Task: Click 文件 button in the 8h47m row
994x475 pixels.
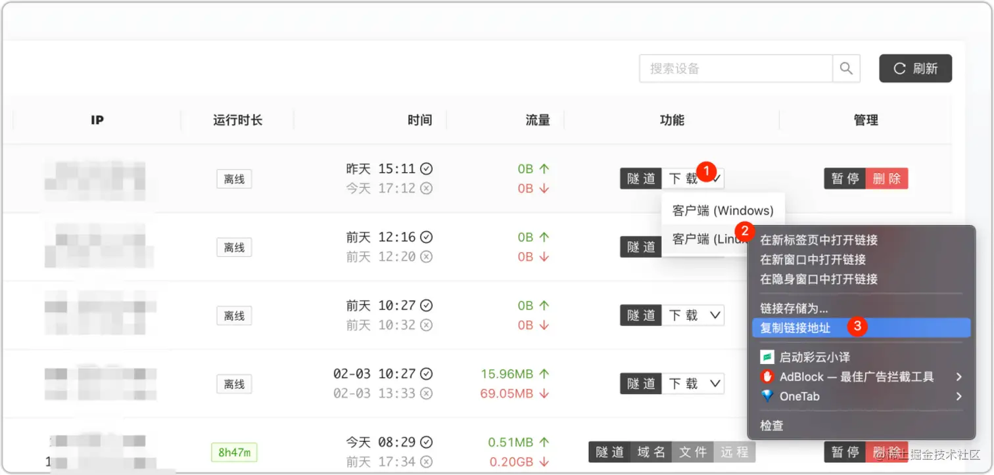Action: pyautogui.click(x=693, y=452)
